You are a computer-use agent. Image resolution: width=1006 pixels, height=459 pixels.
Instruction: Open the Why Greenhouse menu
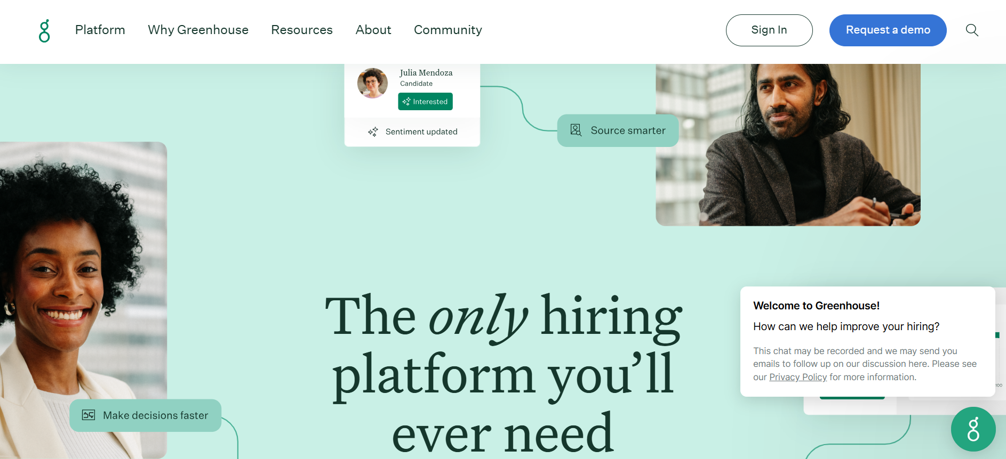(x=198, y=30)
